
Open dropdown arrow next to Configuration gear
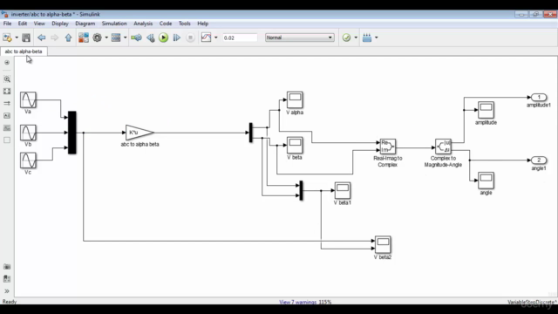point(106,38)
